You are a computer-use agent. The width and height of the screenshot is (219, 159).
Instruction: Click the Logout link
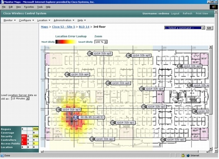coord(175,14)
